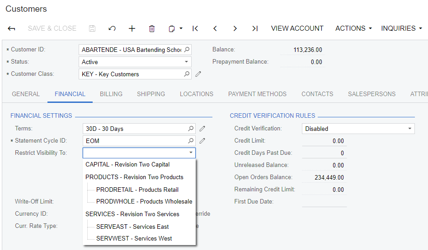Go to last record icon
Image resolution: width=428 pixels, height=250 pixels.
coord(255,28)
